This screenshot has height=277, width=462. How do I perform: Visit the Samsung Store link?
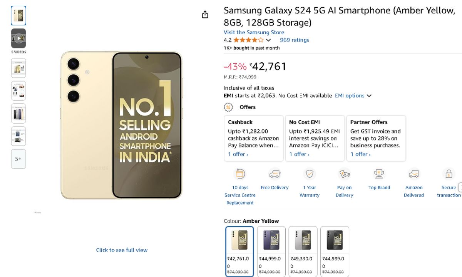pos(254,32)
